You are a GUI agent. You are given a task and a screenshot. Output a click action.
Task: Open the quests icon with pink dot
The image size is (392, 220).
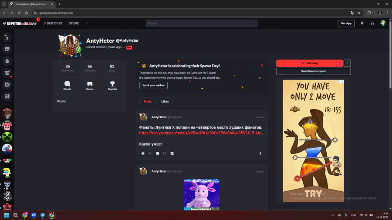pos(7,73)
